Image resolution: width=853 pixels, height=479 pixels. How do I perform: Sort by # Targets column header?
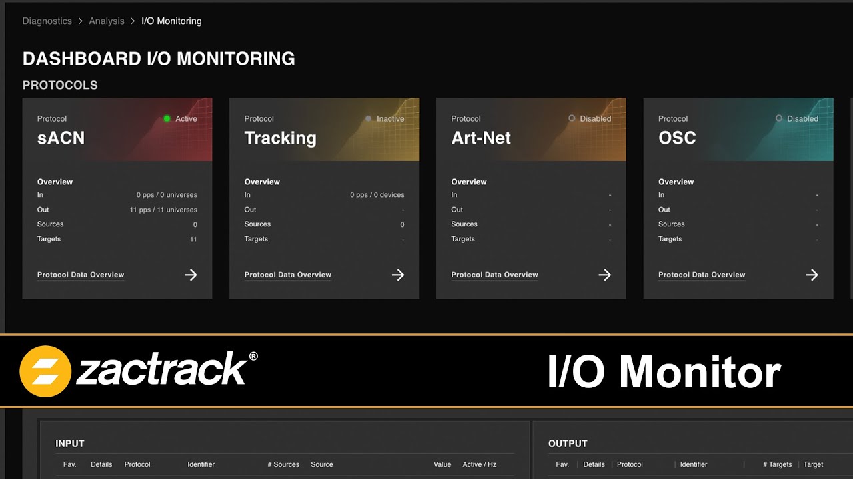click(778, 464)
